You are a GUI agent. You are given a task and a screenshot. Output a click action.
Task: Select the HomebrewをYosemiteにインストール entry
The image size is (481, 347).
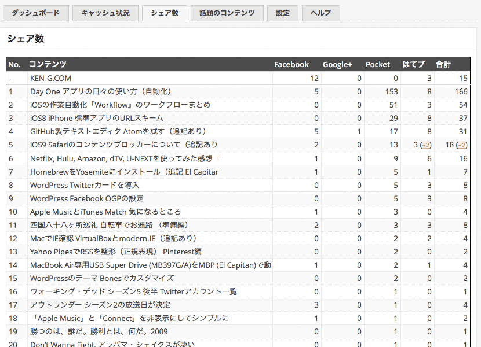tap(124, 172)
